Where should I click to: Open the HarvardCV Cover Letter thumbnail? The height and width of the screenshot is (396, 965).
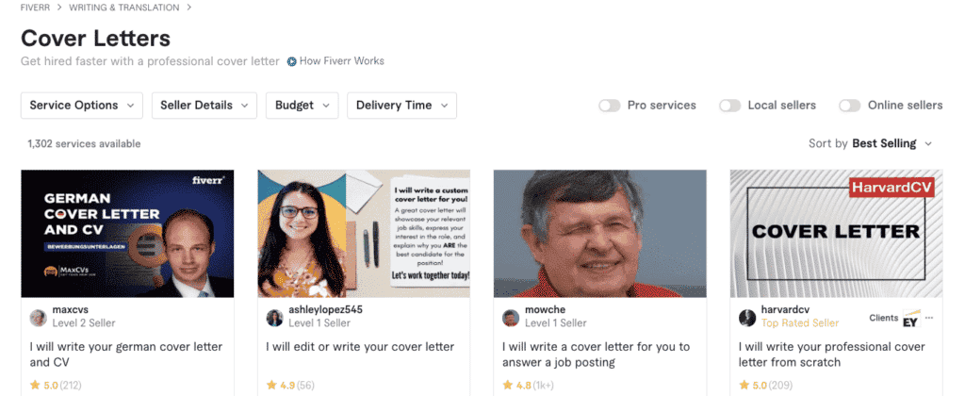tap(836, 234)
